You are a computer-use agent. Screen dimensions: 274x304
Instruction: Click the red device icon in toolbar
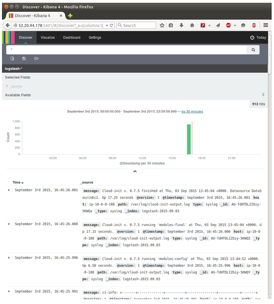pos(254,25)
